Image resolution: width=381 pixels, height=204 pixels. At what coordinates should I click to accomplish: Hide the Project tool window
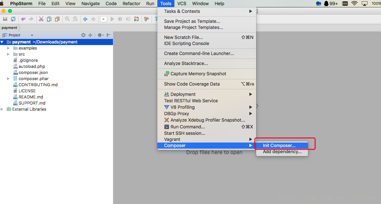click(x=109, y=35)
